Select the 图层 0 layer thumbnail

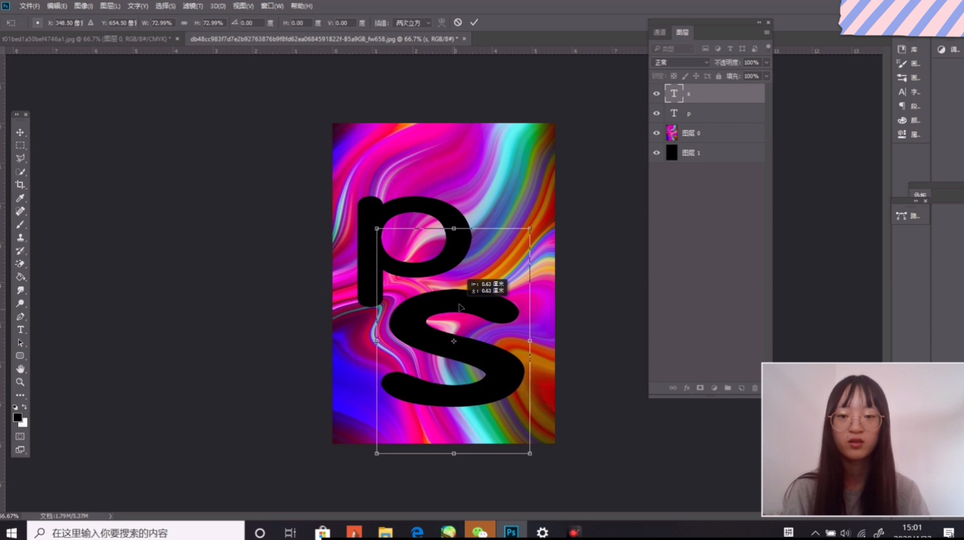[x=672, y=133]
